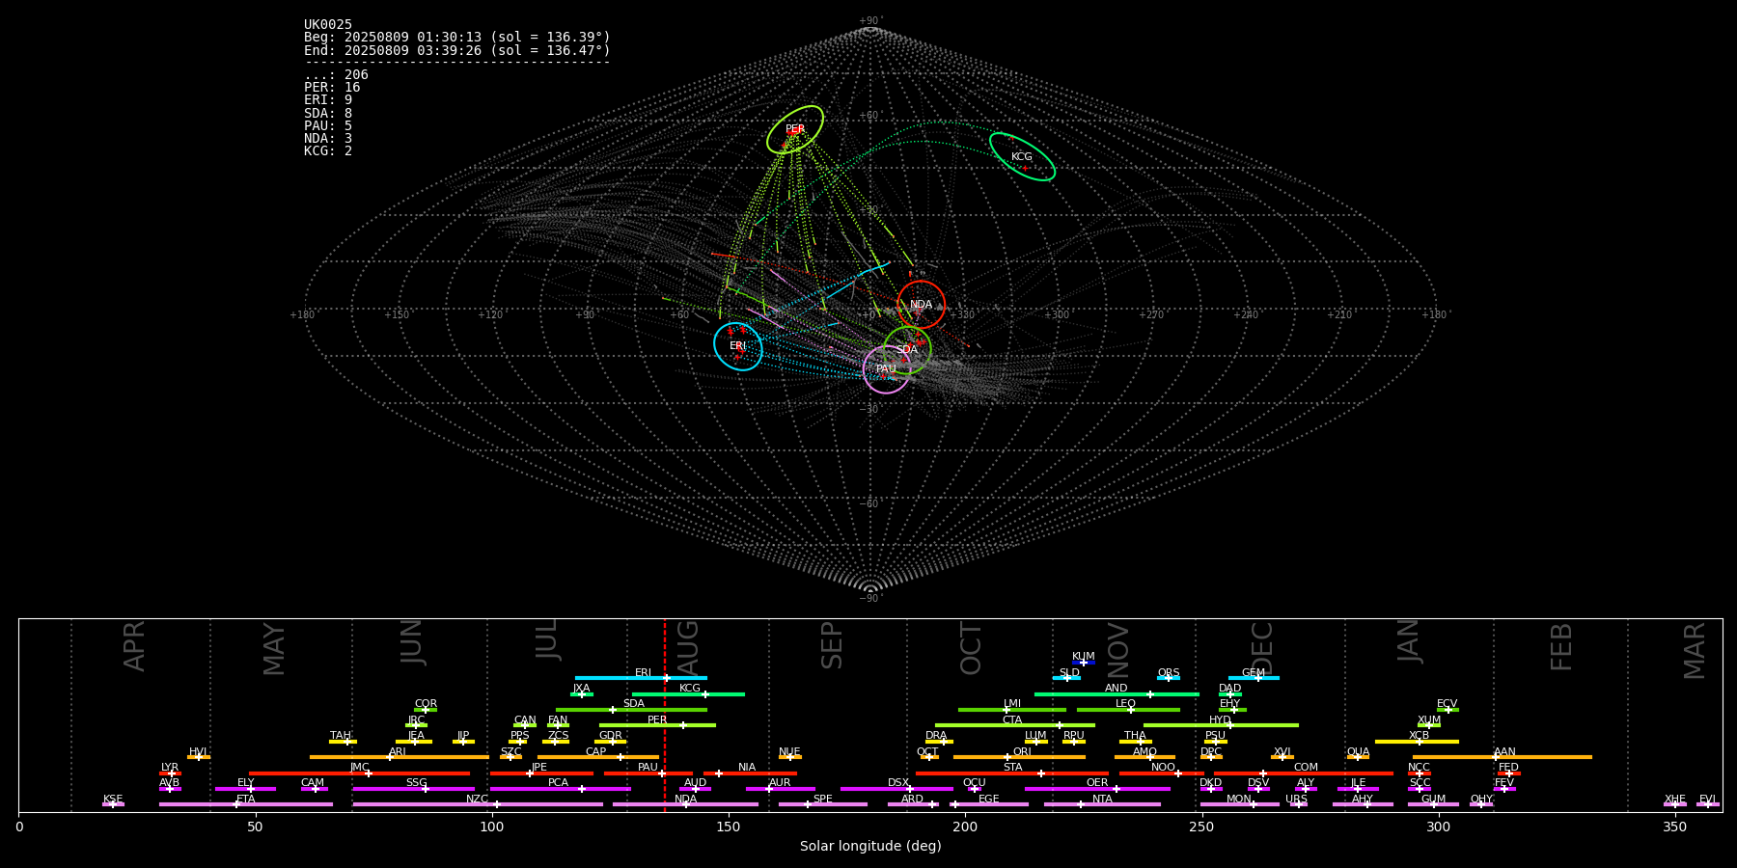
Task: Click the MAR month label in the timeline
Action: [1696, 651]
